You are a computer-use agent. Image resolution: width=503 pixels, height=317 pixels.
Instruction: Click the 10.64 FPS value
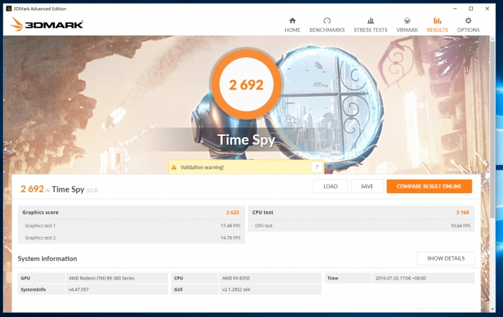460,226
